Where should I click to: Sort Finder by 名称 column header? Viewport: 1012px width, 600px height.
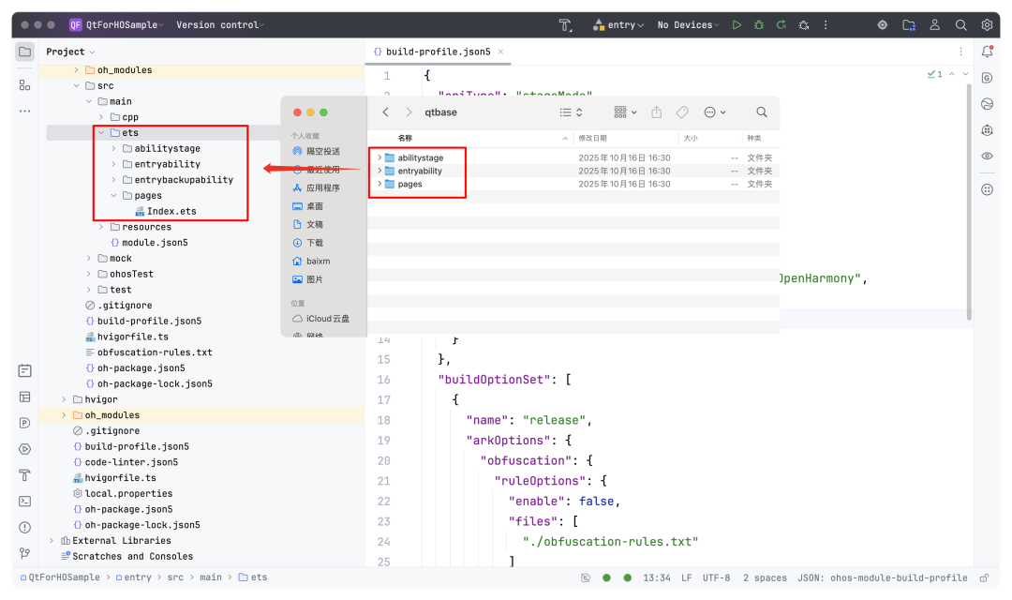pos(405,138)
